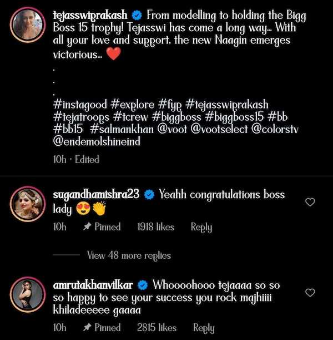Click the verified badge beside tejasswiprakash
Viewport: 333px width, 340px height.
pos(138,16)
